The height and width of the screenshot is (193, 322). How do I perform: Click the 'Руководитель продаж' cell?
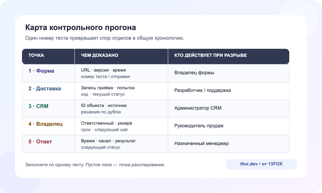click(x=229, y=126)
